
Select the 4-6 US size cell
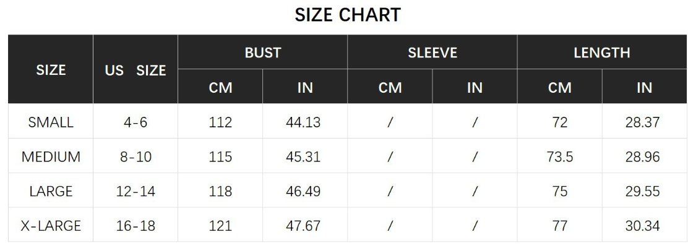click(x=135, y=122)
